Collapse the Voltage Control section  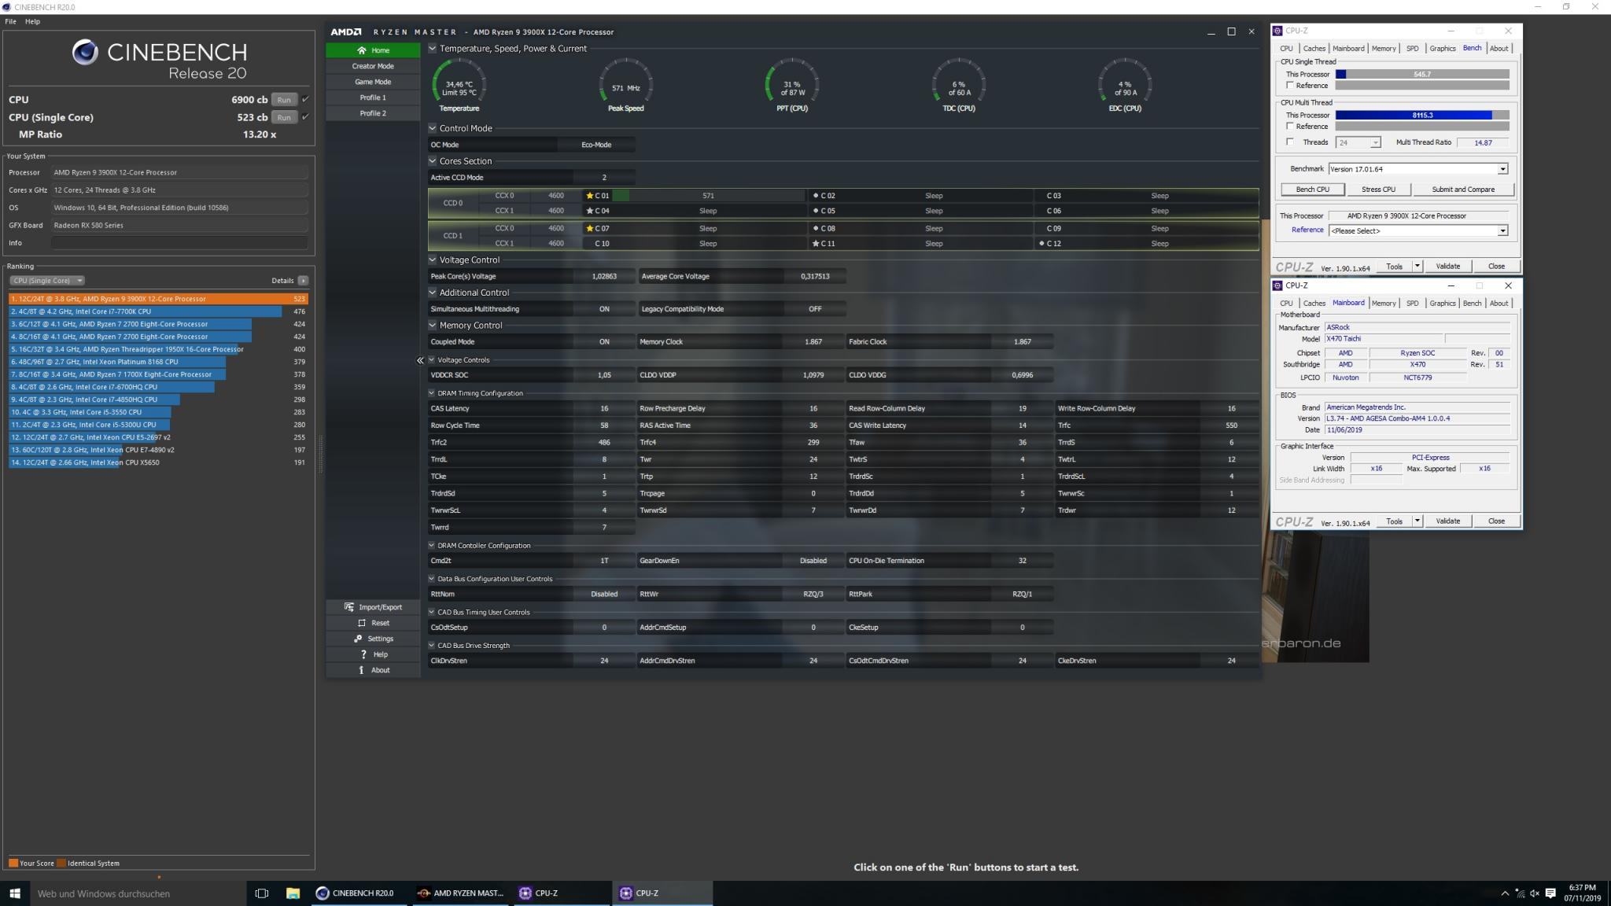click(432, 260)
